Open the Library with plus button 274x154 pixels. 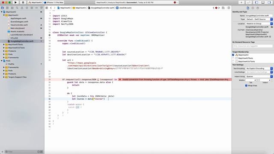coord(241,3)
